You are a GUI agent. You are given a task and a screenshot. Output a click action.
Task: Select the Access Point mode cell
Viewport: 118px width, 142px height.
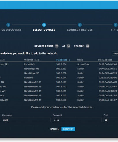[83, 64]
